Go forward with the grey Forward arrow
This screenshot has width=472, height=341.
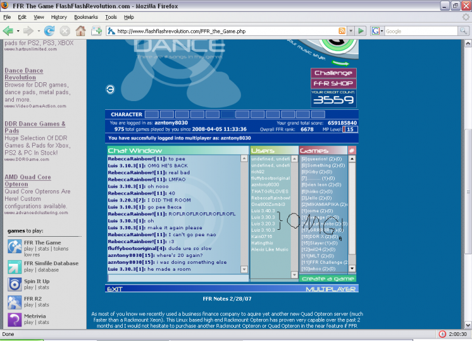28,31
